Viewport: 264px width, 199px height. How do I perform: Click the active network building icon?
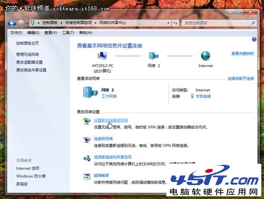click(x=90, y=92)
